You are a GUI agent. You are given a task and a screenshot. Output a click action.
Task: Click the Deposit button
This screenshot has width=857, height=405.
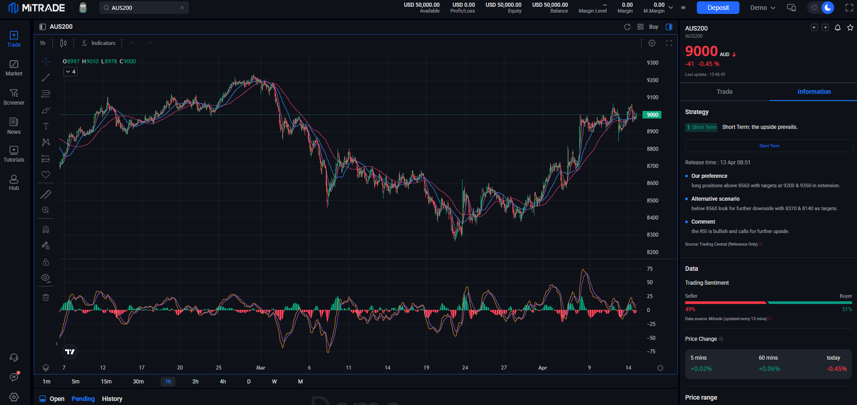(x=717, y=8)
